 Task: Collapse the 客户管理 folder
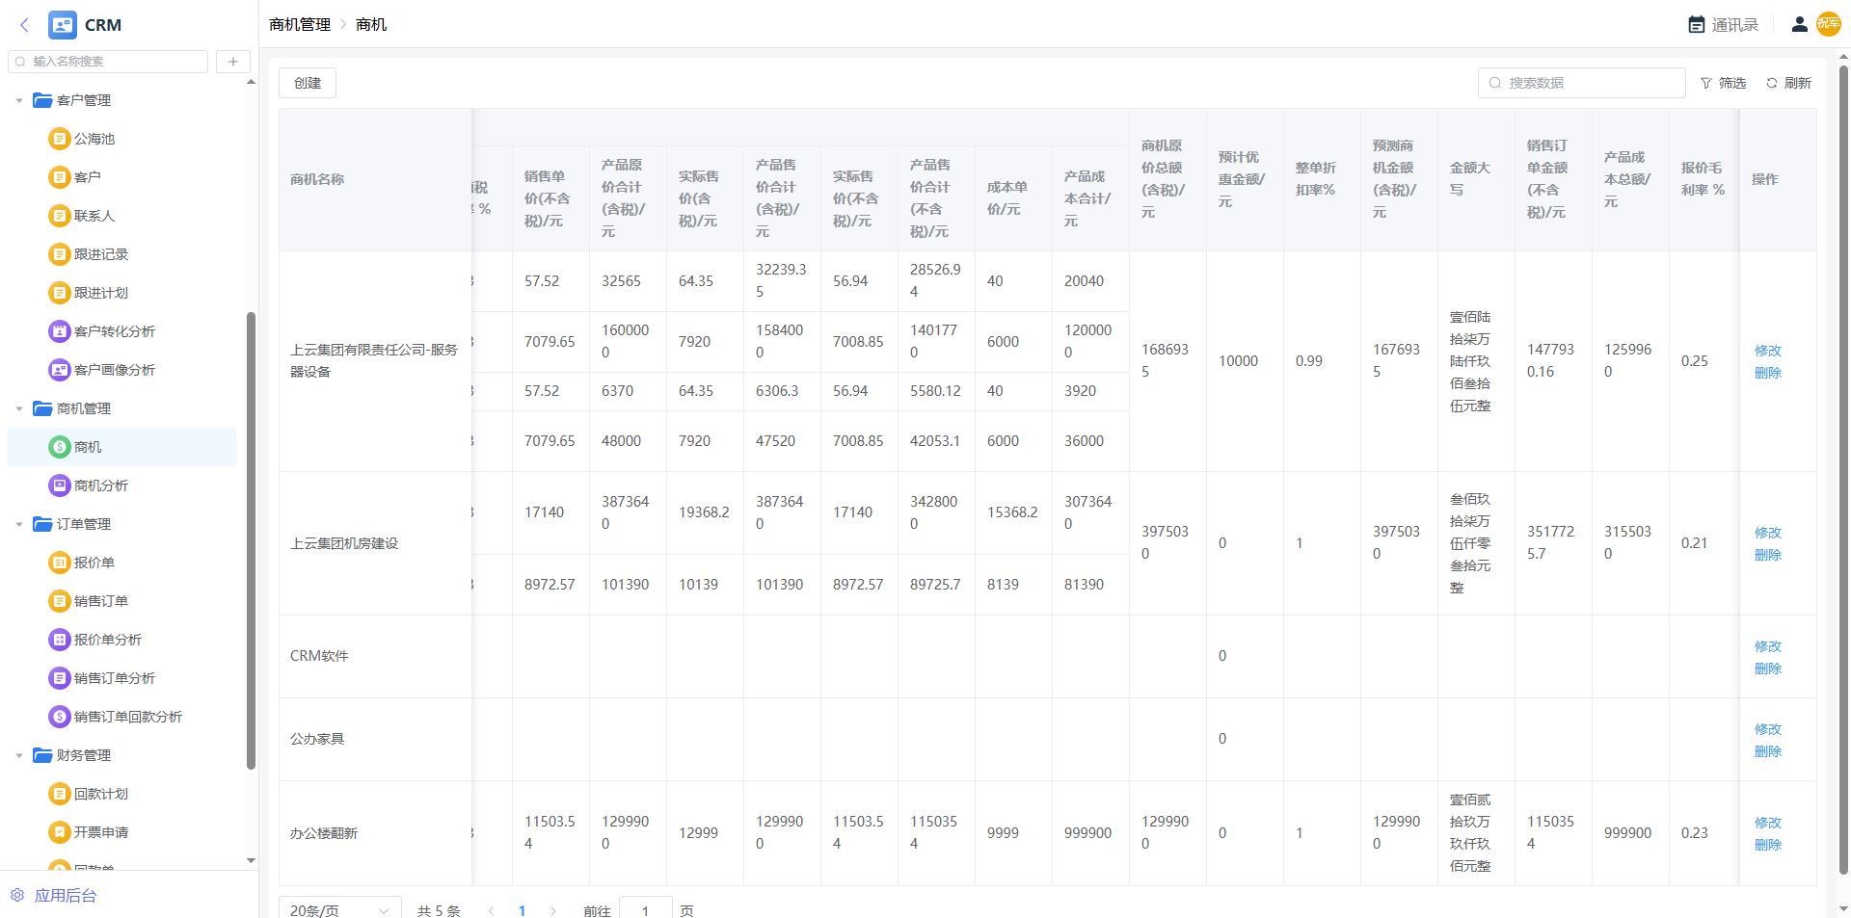pyautogui.click(x=19, y=100)
